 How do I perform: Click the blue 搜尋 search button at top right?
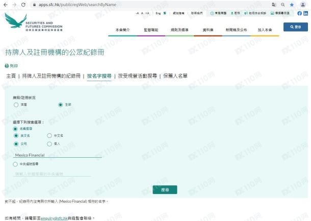[x=296, y=27]
